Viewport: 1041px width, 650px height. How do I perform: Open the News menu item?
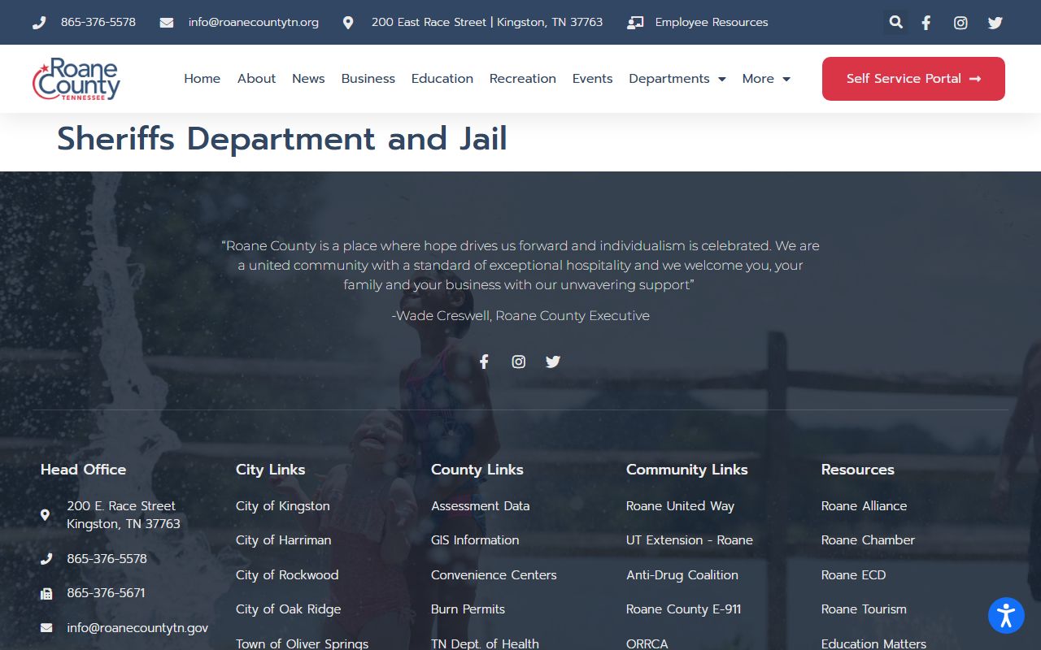(x=308, y=79)
